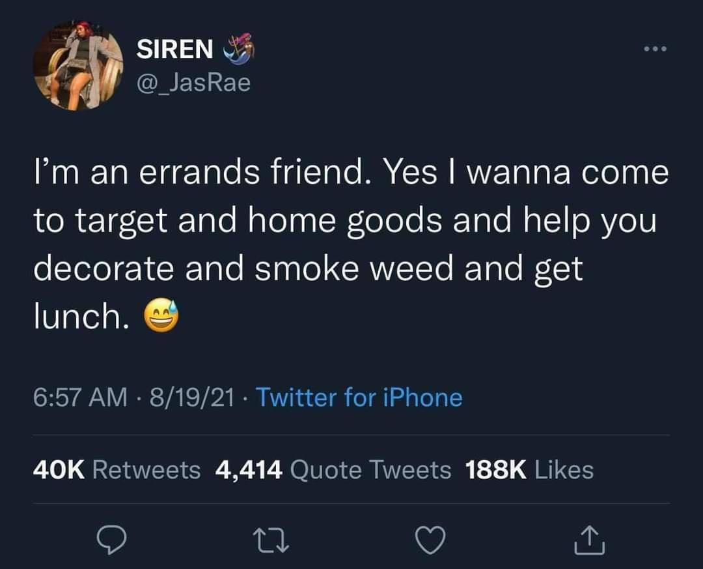This screenshot has height=569, width=703.
Task: View the 4,414 Quote Tweets list
Action: pyautogui.click(x=333, y=470)
